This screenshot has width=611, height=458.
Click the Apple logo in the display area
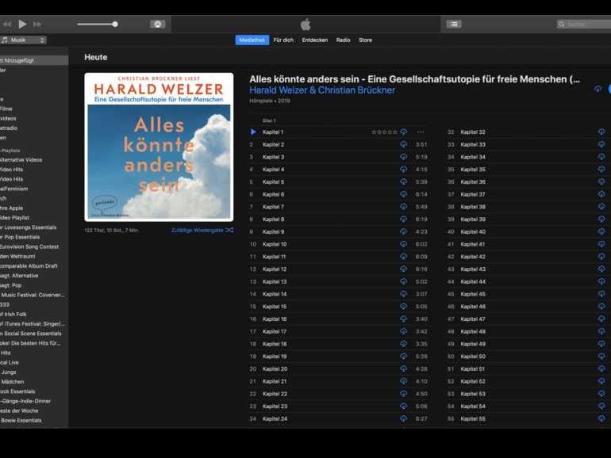pyautogui.click(x=305, y=24)
